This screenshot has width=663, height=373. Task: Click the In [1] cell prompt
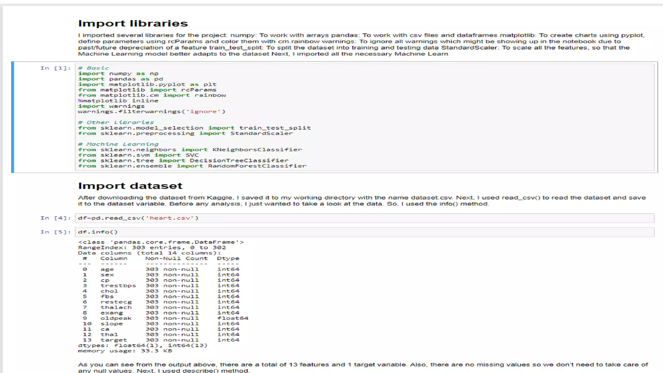click(x=55, y=68)
